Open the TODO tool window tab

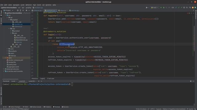click(26, 107)
